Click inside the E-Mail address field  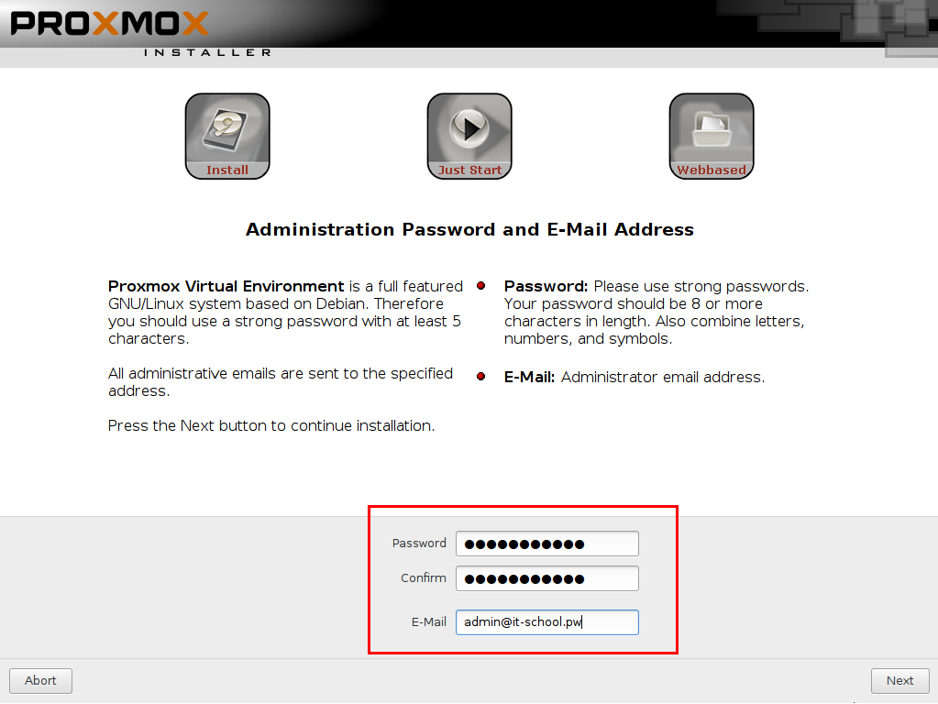click(x=546, y=622)
